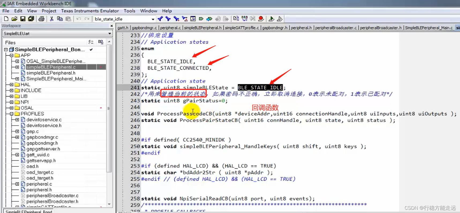This screenshot has height=213, width=460.
Task: Undo the last edit
Action: coord(78,19)
